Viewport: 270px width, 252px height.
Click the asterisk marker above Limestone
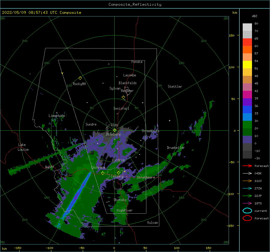(x=57, y=113)
